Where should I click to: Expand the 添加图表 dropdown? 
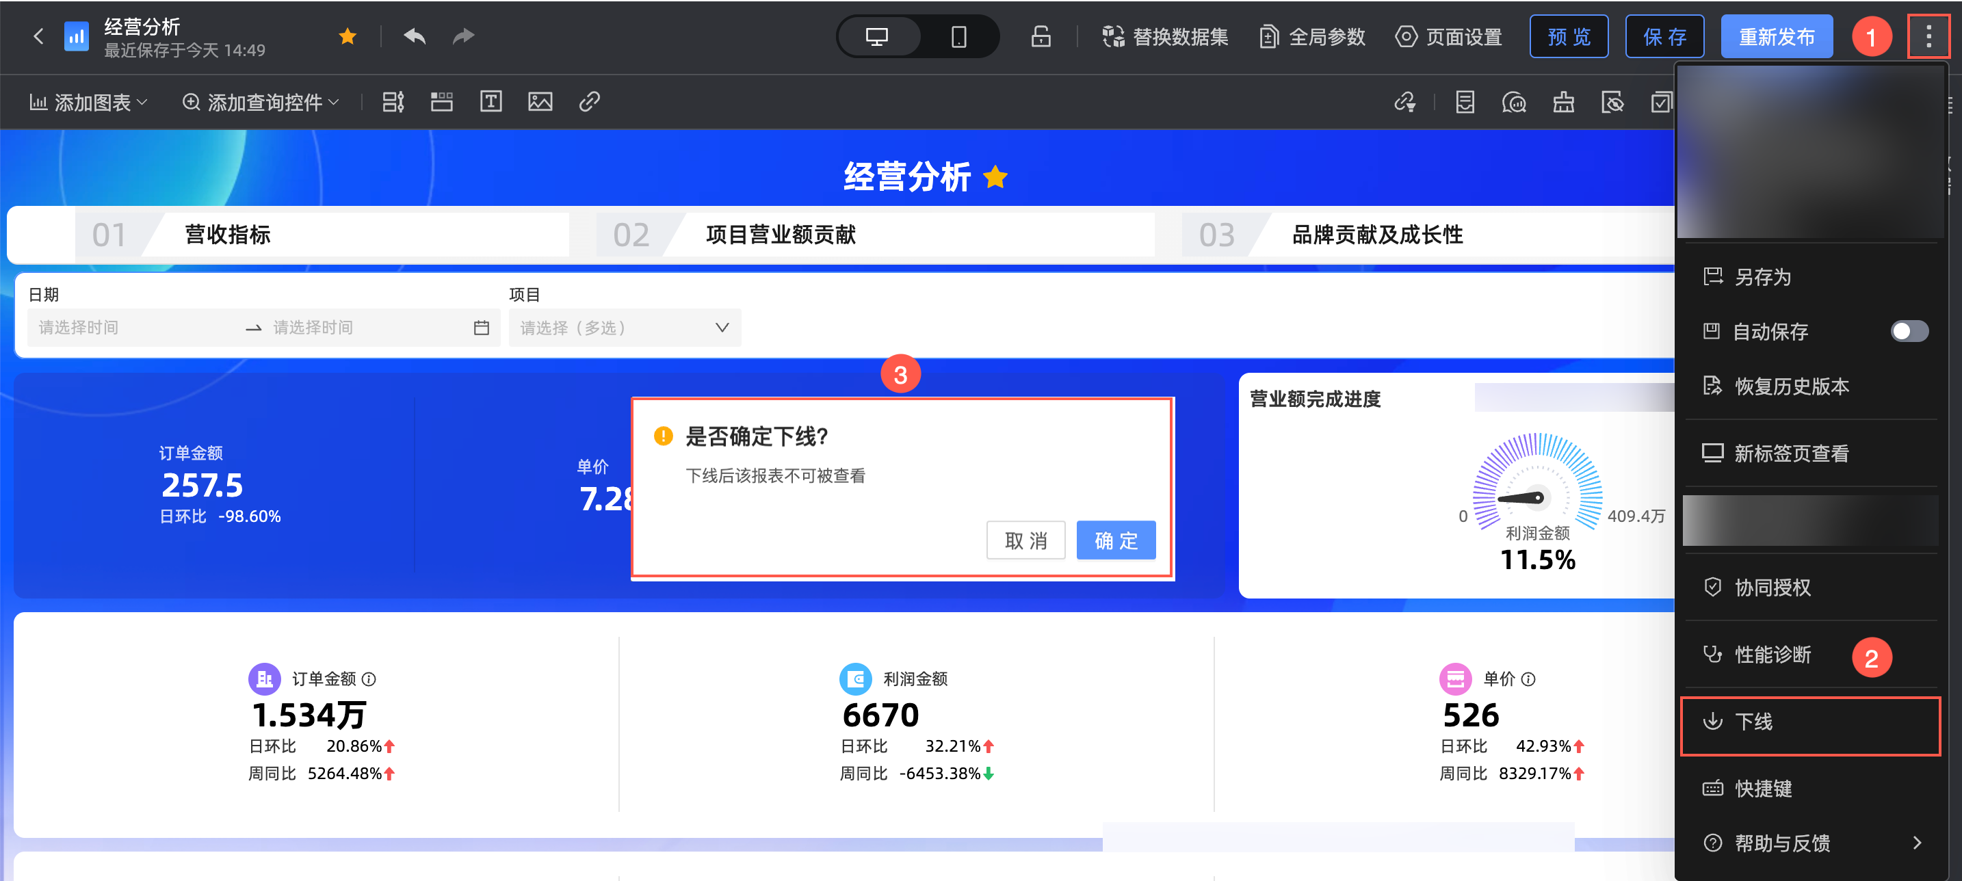click(89, 102)
